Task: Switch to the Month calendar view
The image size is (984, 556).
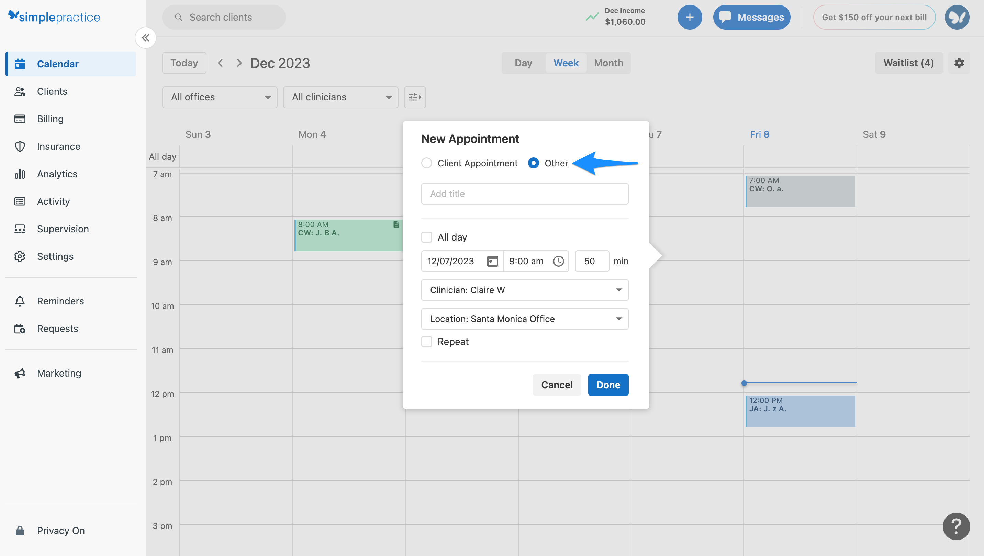Action: pos(608,63)
